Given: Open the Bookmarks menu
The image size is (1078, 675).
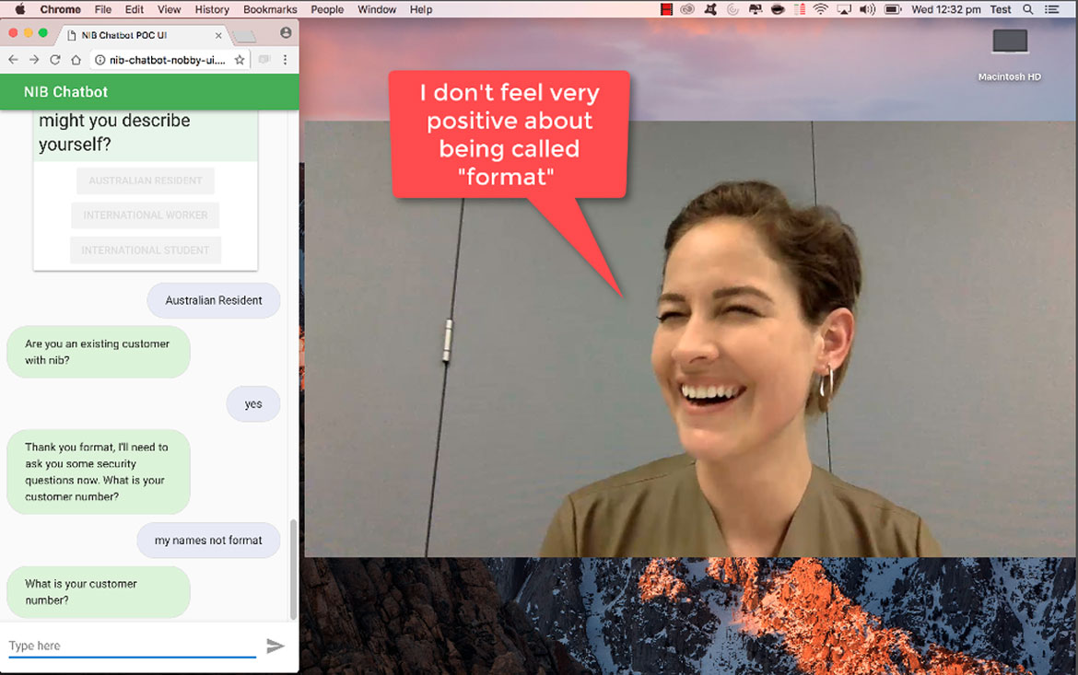Looking at the screenshot, I should click(270, 9).
